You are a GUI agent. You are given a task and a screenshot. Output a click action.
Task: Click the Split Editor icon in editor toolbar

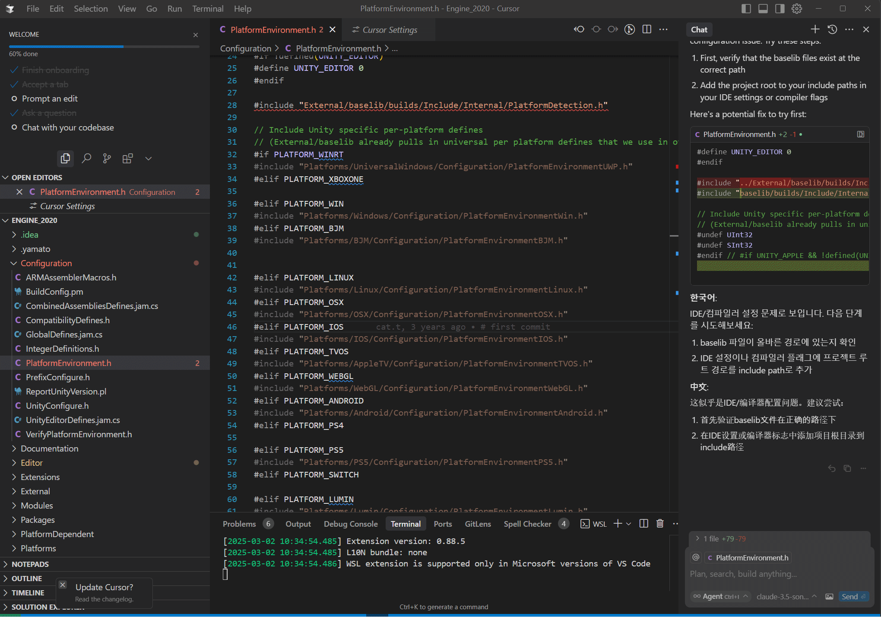[646, 29]
